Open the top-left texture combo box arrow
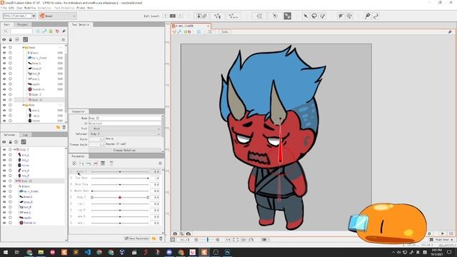Screen dimensions: 457x257 coord(34,16)
